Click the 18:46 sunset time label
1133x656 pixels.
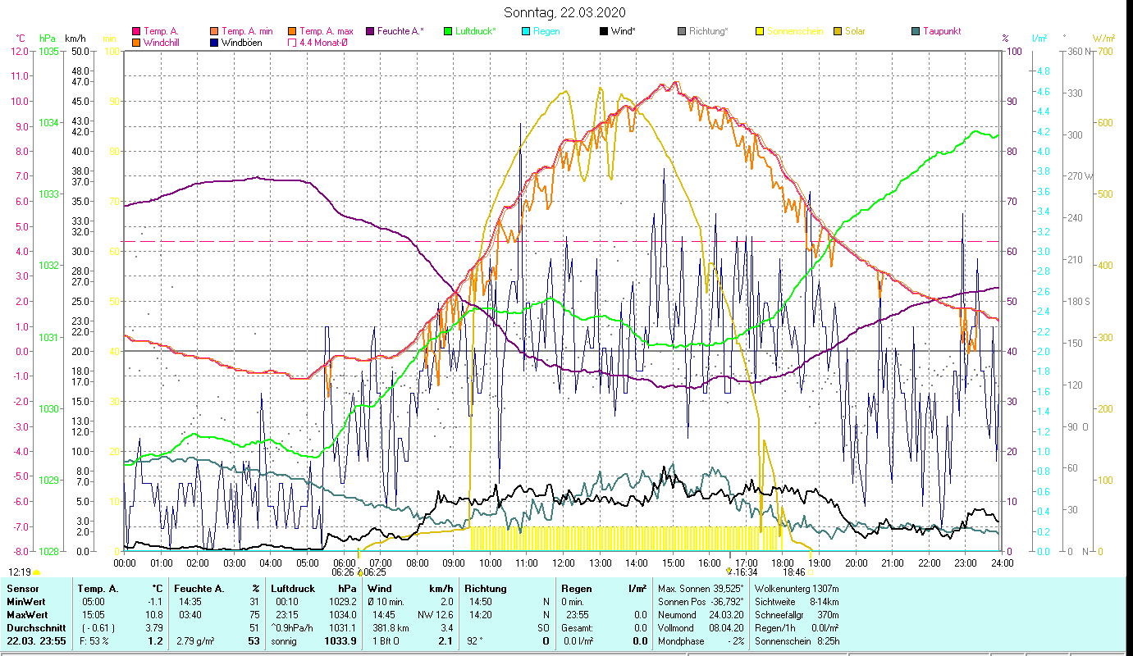pos(793,572)
